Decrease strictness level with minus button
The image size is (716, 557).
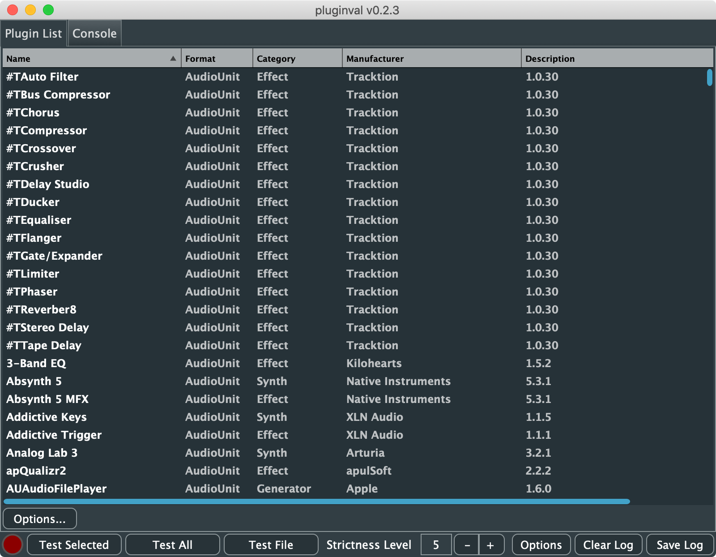point(467,545)
